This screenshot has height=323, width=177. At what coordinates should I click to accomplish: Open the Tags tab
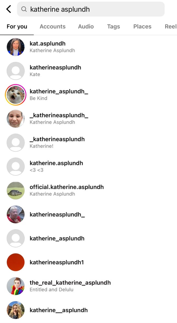pyautogui.click(x=114, y=27)
